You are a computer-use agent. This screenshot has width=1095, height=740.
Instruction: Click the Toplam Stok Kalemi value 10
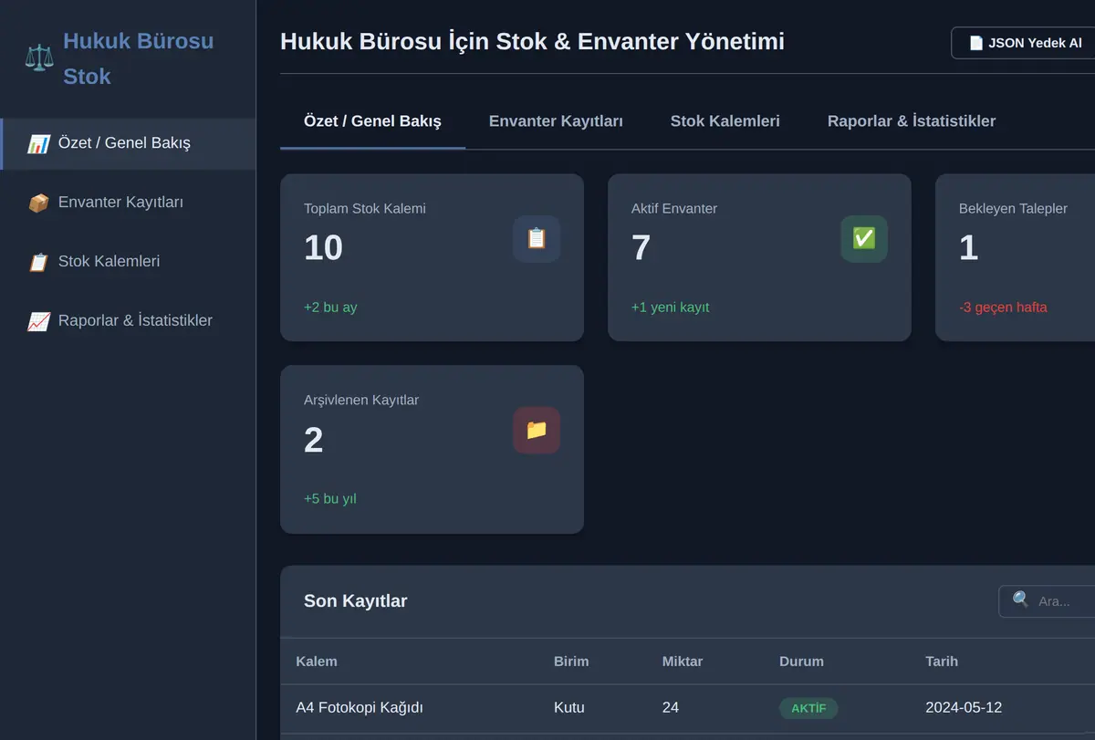323,248
